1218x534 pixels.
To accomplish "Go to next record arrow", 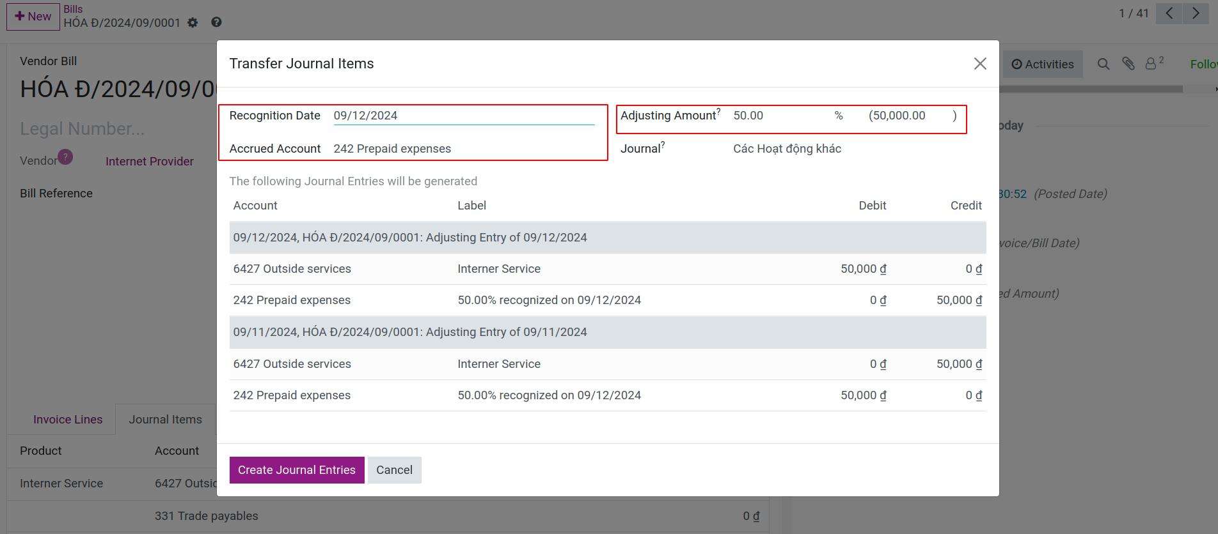I will click(1196, 13).
